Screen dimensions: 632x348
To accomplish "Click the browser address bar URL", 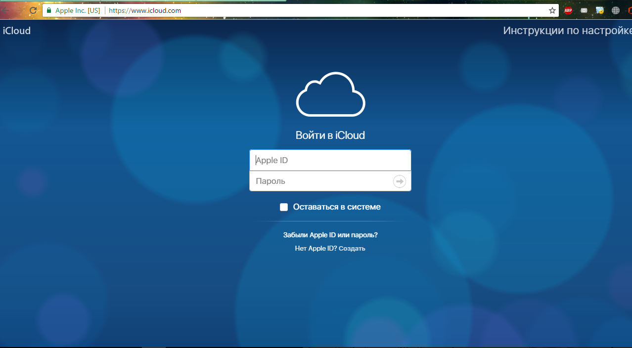I will (145, 10).
